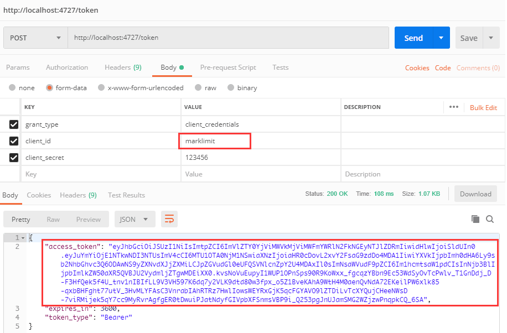507x333 pixels.
Task: Click the client_id key cell
Action: point(101,141)
